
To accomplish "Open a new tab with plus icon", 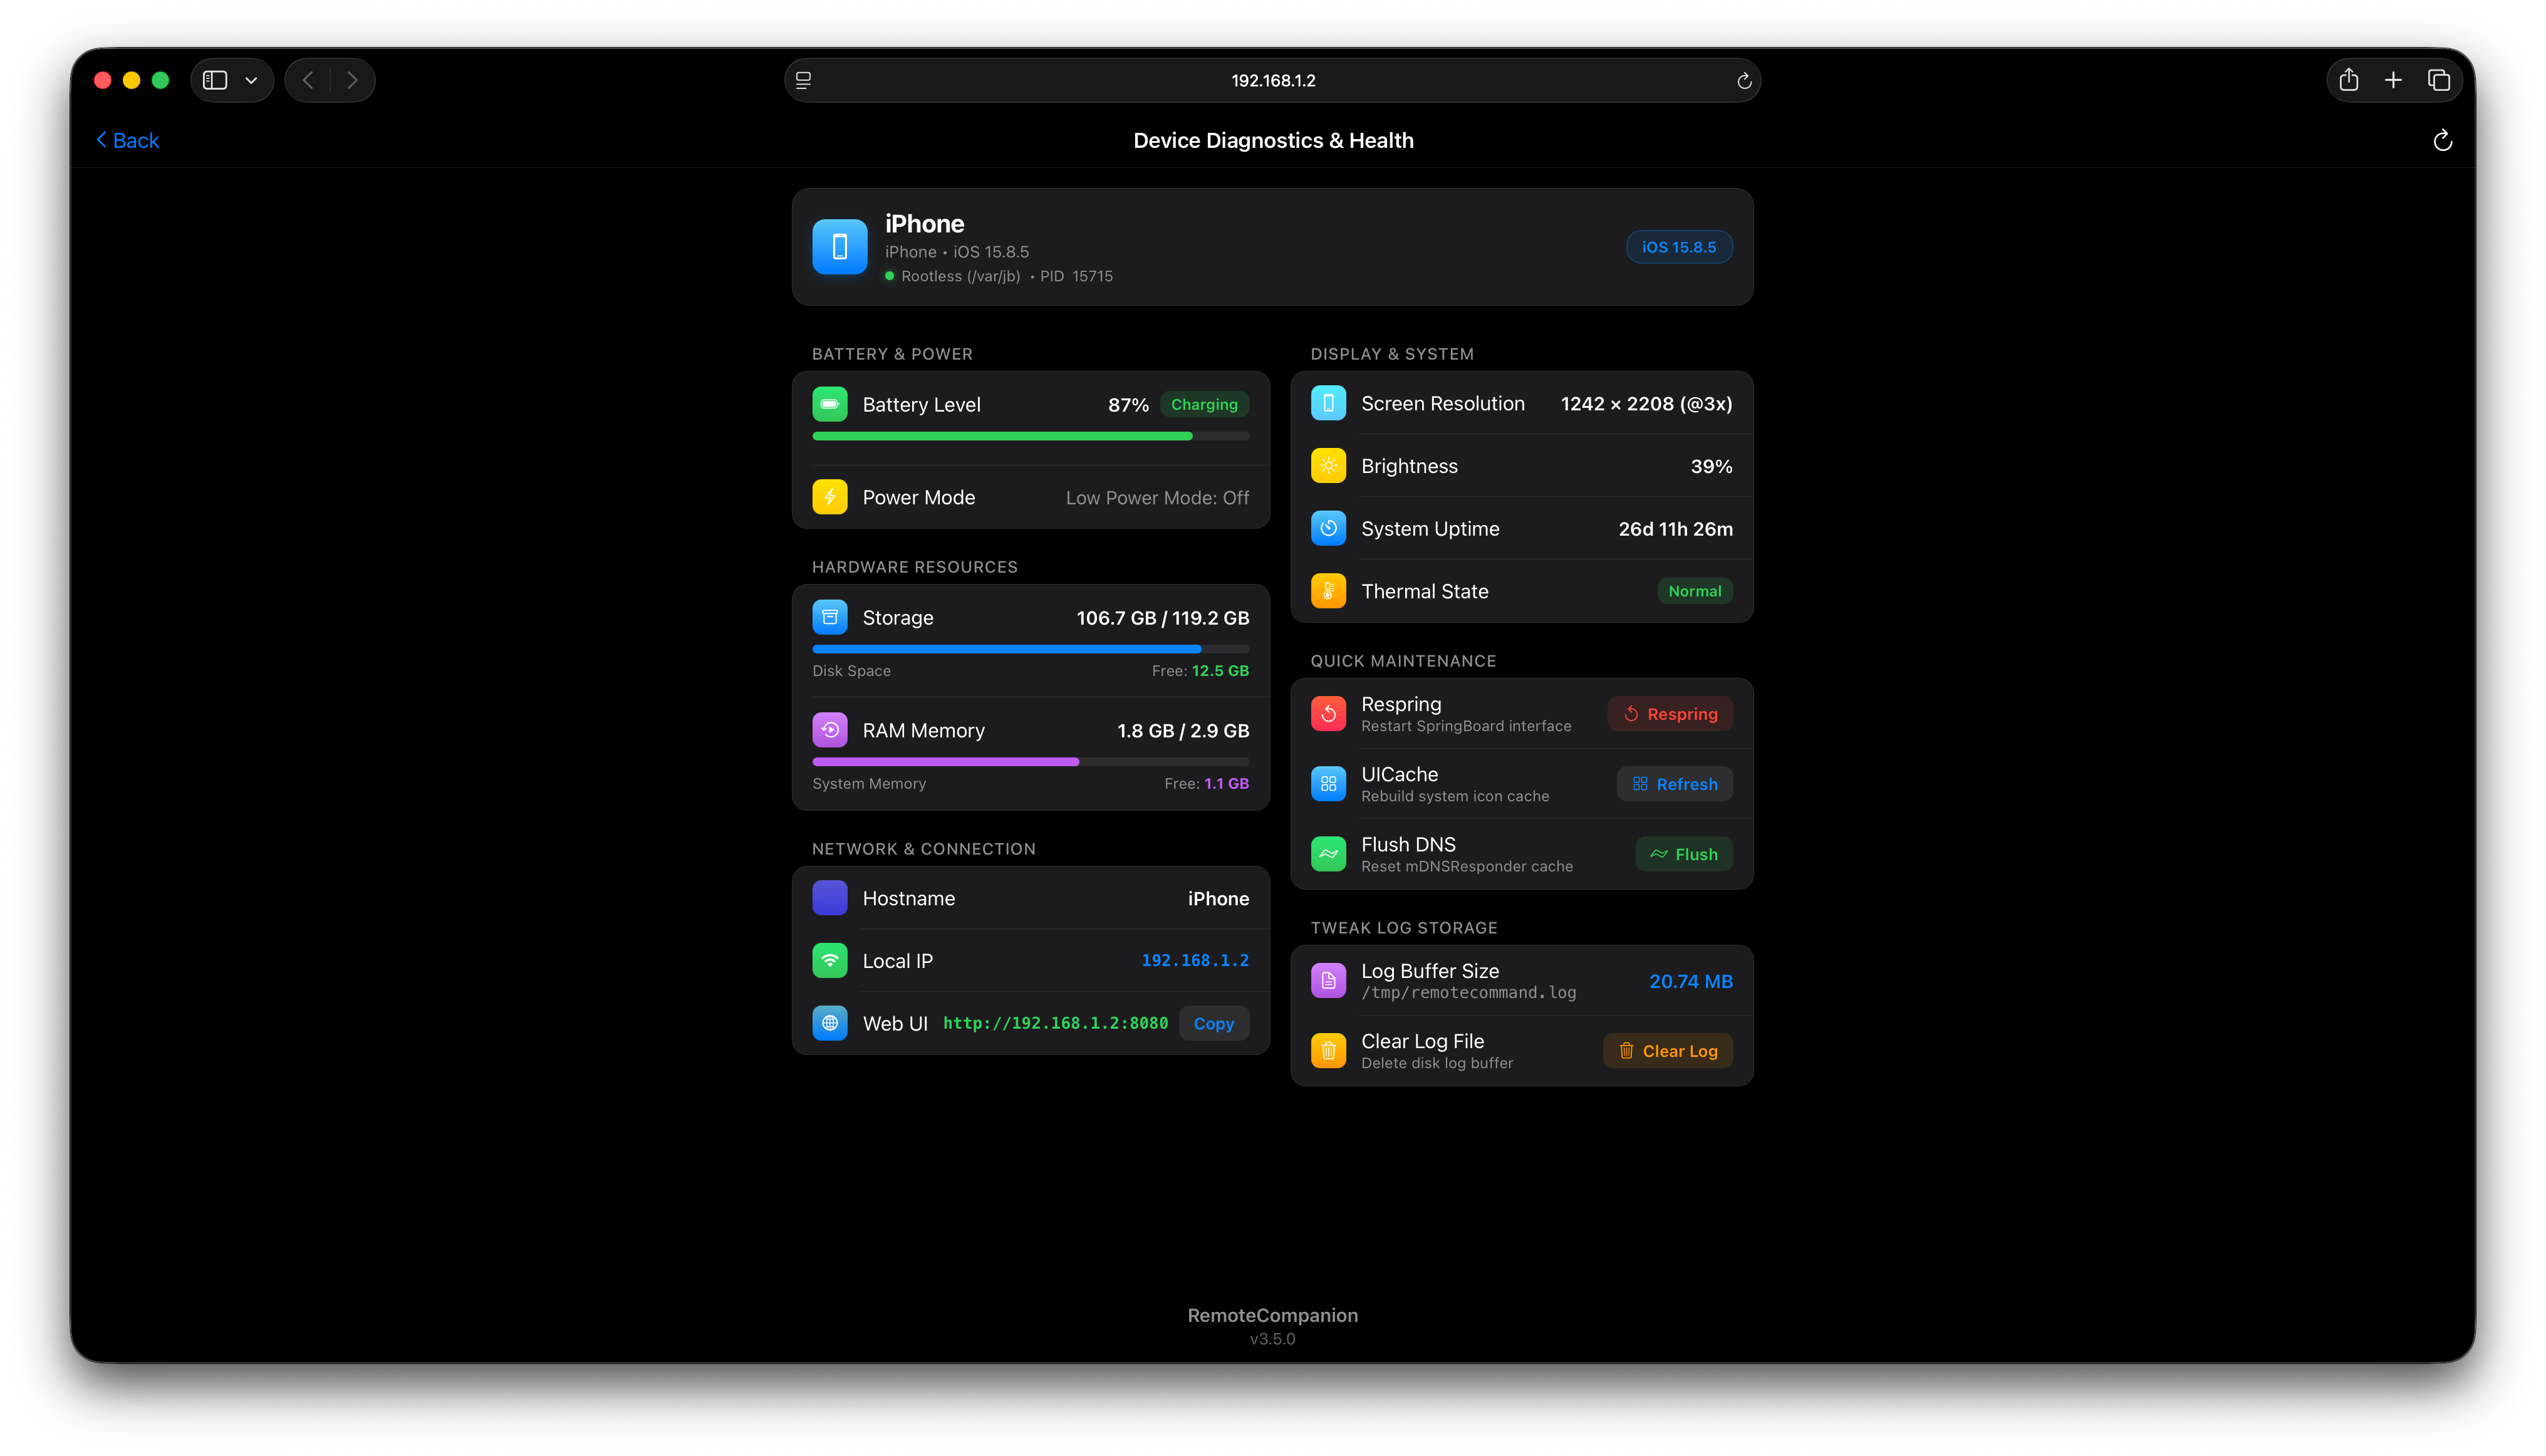I will coord(2393,80).
